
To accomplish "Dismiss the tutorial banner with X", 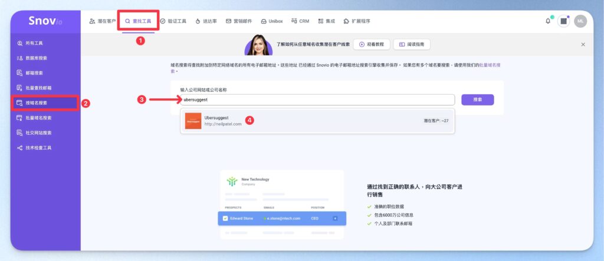I will (x=583, y=44).
